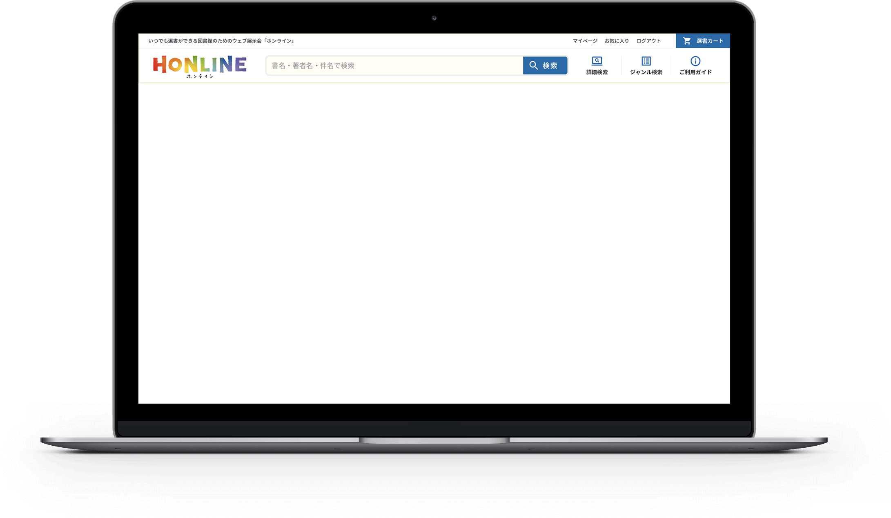The height and width of the screenshot is (518, 891).
Task: Open ご利用ガイド text label
Action: tap(695, 72)
